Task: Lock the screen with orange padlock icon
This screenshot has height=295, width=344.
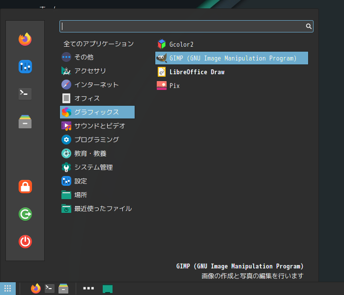Action: coord(25,186)
